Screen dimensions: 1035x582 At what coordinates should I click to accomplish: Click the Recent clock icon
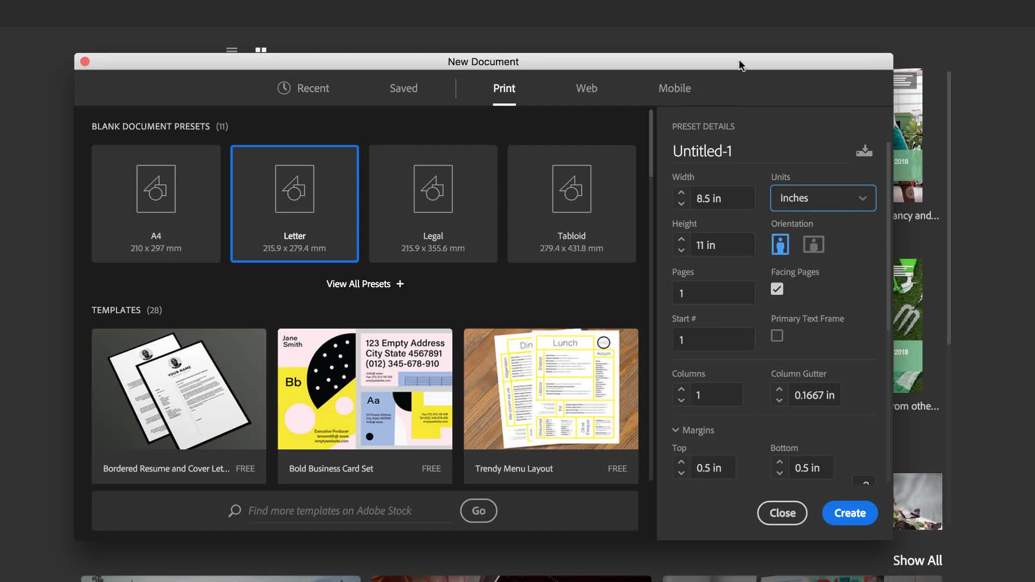tap(284, 88)
